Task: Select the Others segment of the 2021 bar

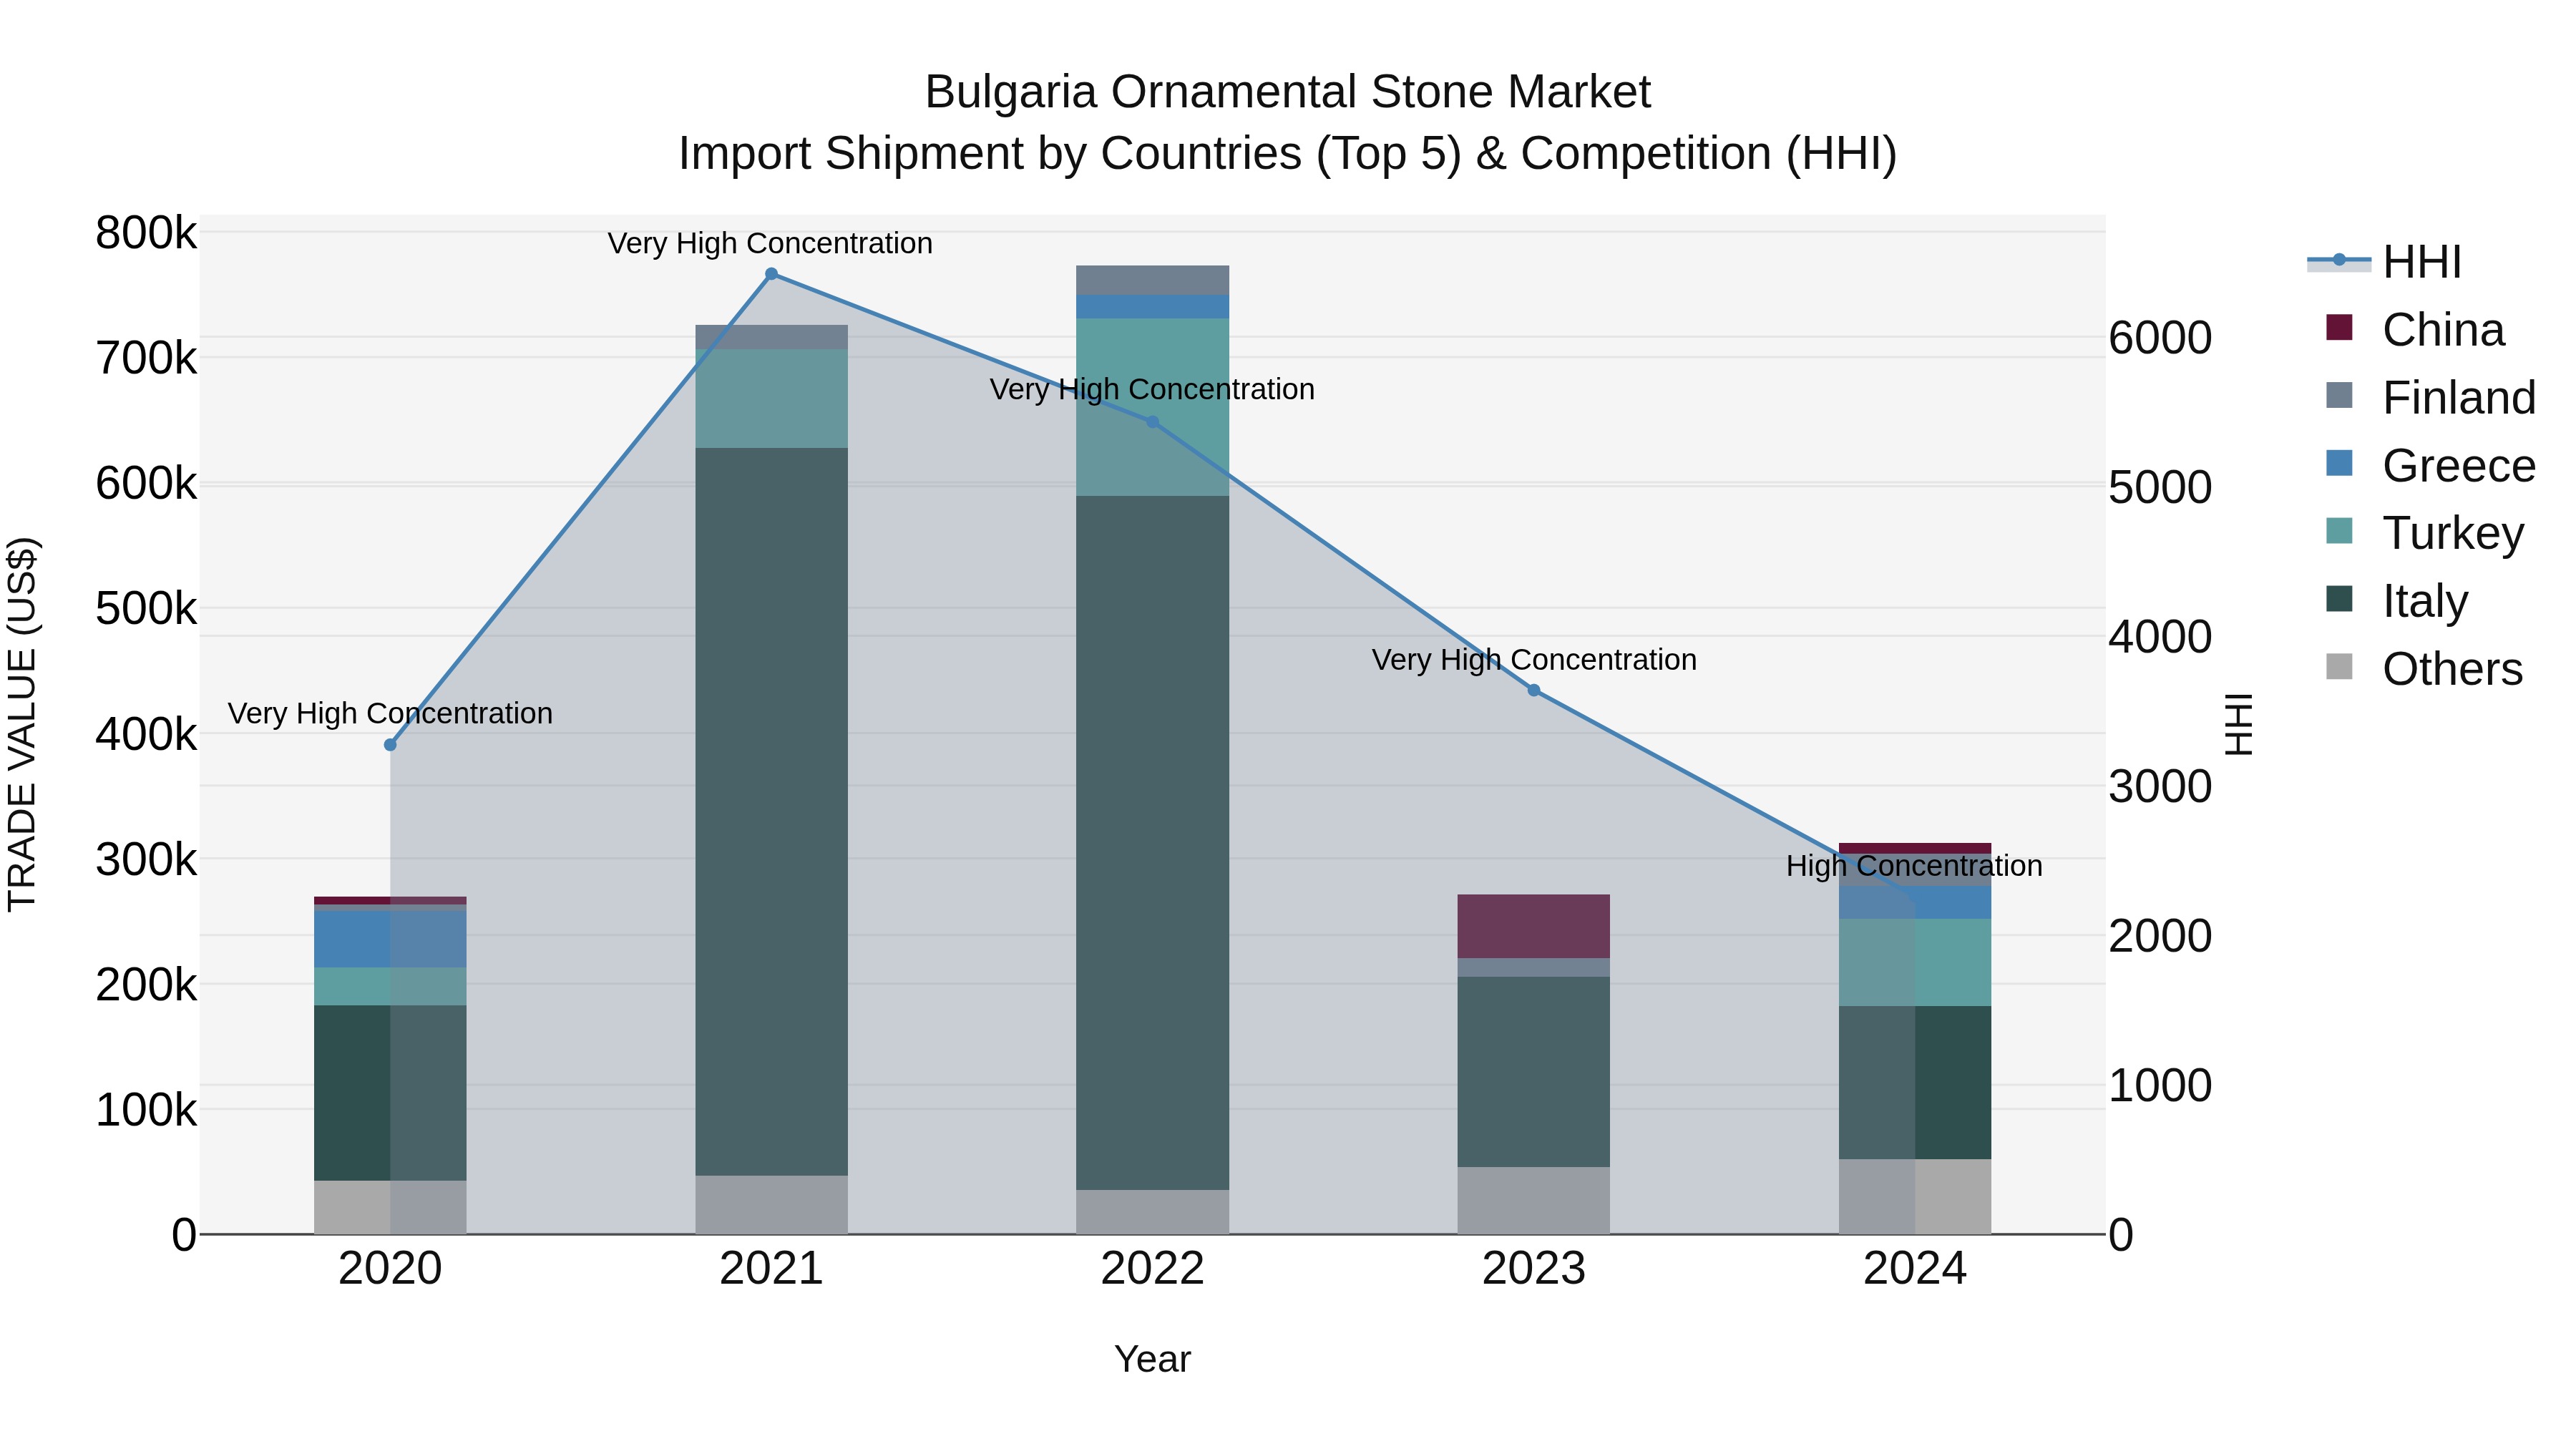Action: tap(771, 1204)
